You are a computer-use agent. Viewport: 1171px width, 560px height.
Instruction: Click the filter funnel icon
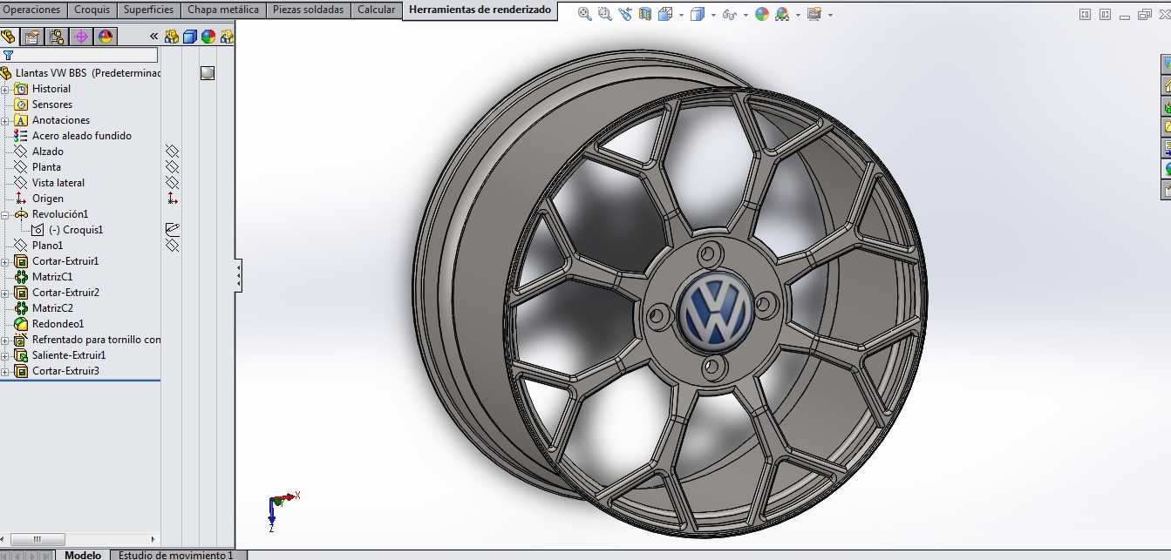[8, 55]
